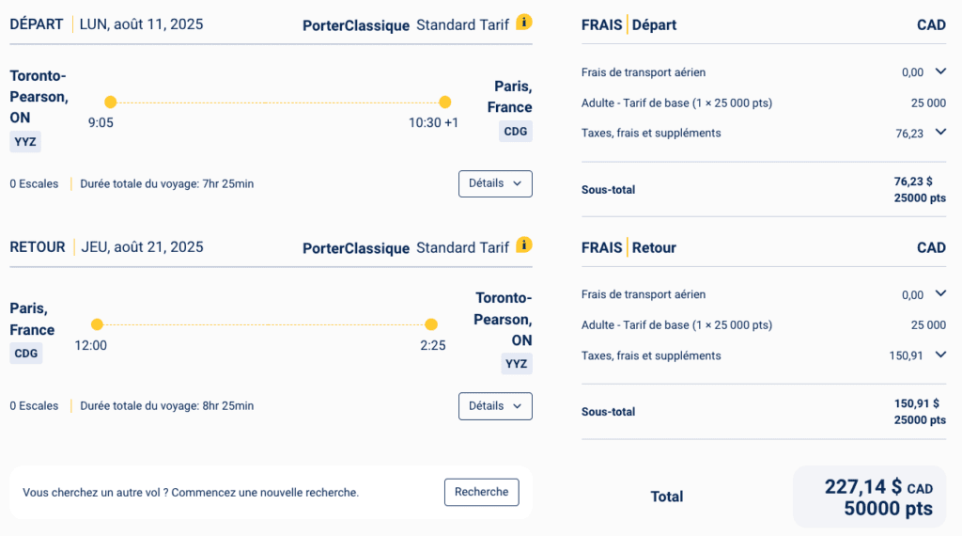Expand departure Frais de transport aérien chevron

(x=940, y=71)
